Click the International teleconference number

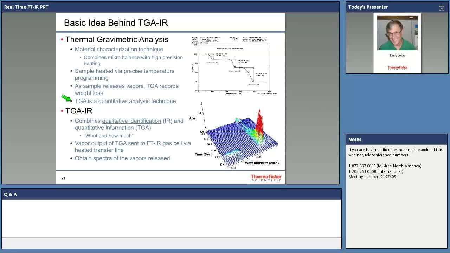[375, 171]
